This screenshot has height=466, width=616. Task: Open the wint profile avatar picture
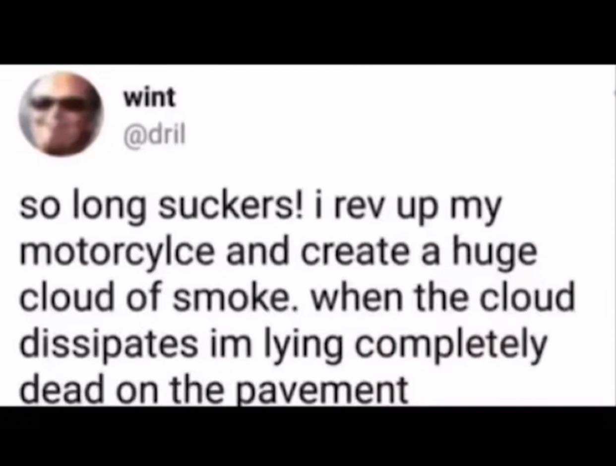click(61, 114)
